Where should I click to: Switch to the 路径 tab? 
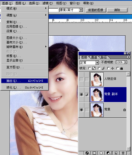coord(104,57)
